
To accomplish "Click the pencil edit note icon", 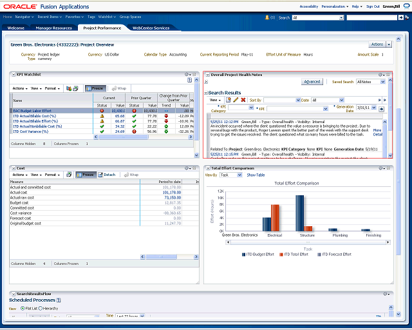I will pyautogui.click(x=236, y=100).
